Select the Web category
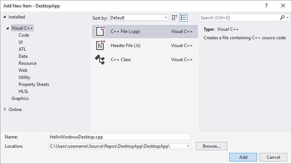Viewport: 292px width, 164px height. coord(23,70)
